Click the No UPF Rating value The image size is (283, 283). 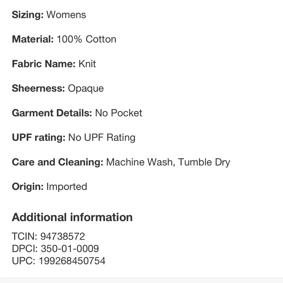point(102,138)
